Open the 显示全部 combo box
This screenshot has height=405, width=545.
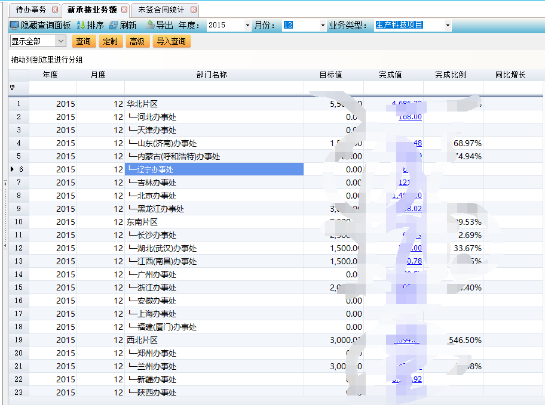[x=60, y=41]
